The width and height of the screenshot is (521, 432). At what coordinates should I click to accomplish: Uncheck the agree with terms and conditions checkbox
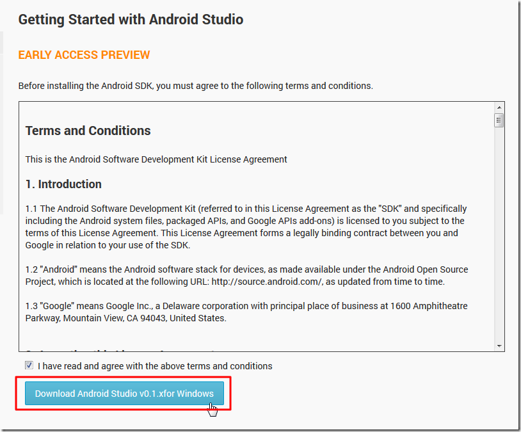[x=29, y=365]
